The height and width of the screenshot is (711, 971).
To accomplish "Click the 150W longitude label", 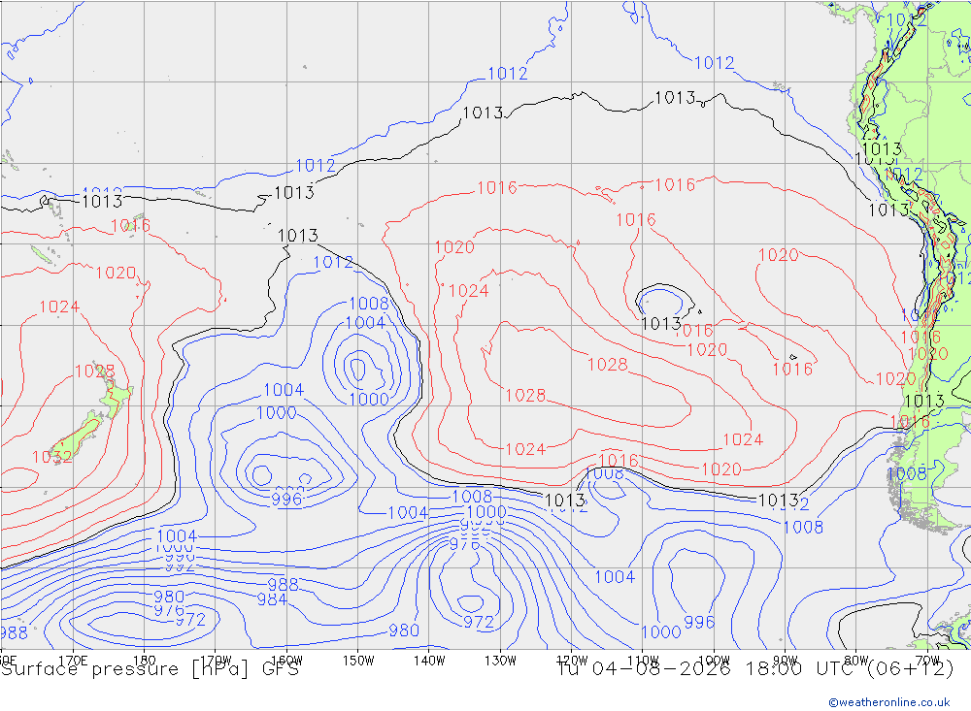I will 358,661.
